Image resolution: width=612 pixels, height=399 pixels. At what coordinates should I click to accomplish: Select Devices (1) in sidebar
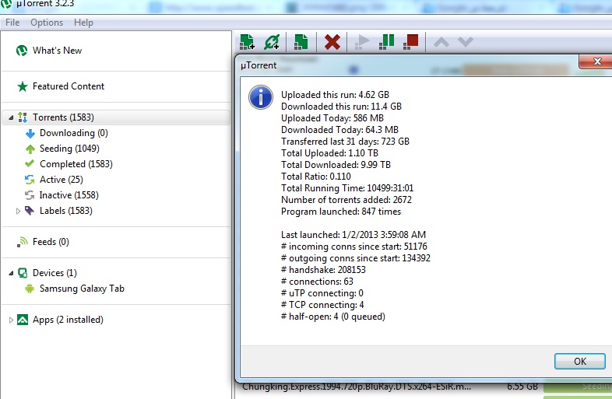click(x=55, y=273)
